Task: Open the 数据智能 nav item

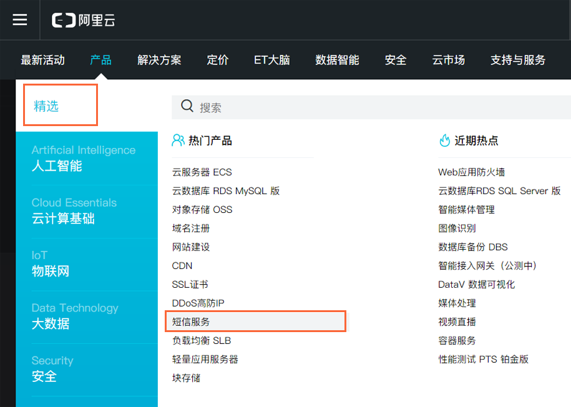Action: tap(337, 60)
